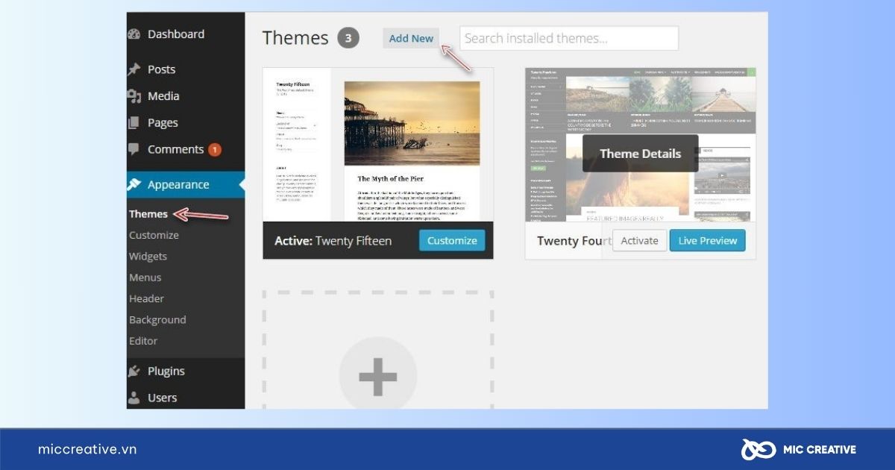895x470 pixels.
Task: Click Live Preview for Twenty Fourteen
Action: pyautogui.click(x=708, y=240)
